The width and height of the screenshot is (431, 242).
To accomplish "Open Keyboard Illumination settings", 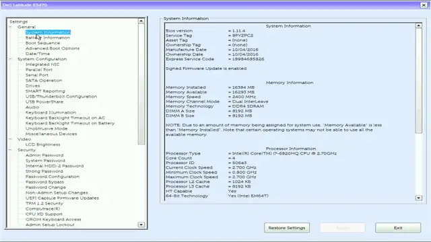I will (51, 112).
